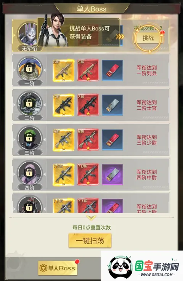Click the 无军衔 rabbit-mask boss avatar
This screenshot has height=281, width=183.
click(x=29, y=35)
